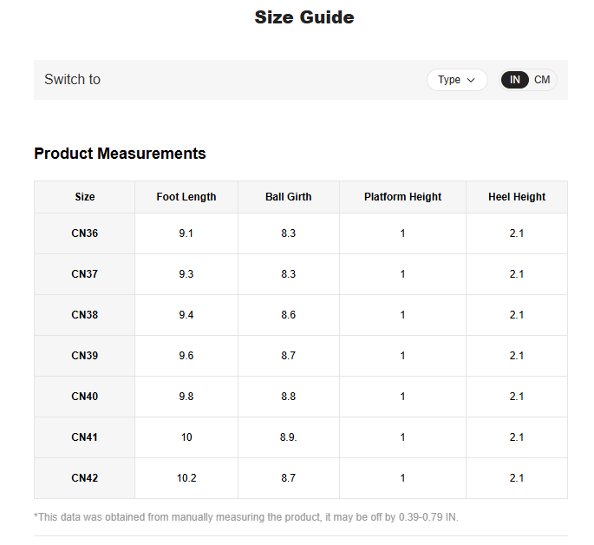Click the CN39 foot length value 9.6

186,356
